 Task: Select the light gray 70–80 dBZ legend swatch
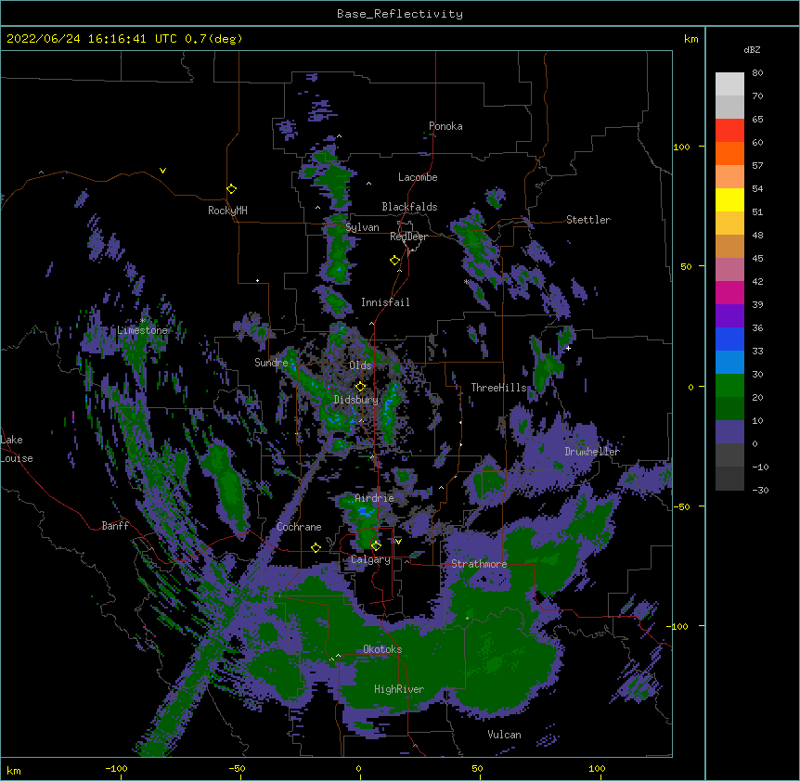click(x=729, y=84)
